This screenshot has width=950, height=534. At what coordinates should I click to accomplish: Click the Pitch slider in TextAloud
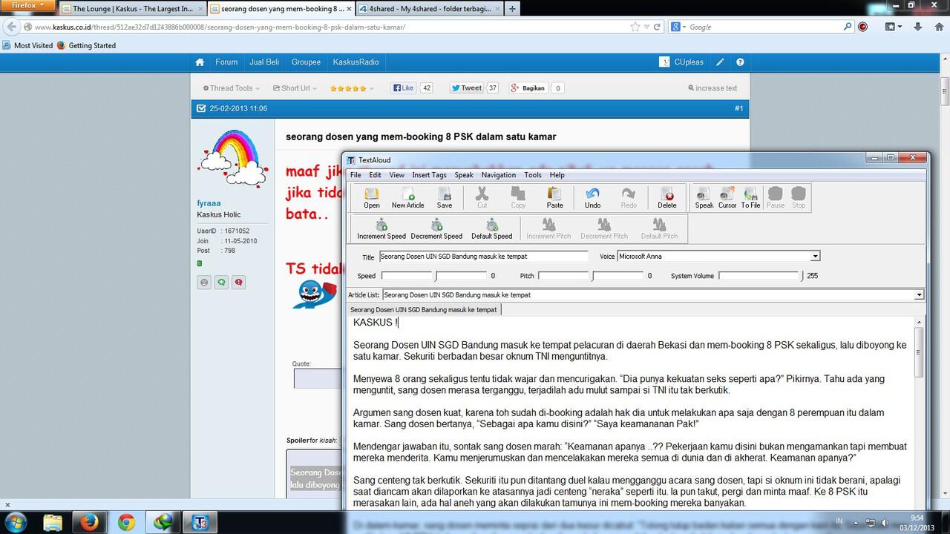[x=591, y=276]
